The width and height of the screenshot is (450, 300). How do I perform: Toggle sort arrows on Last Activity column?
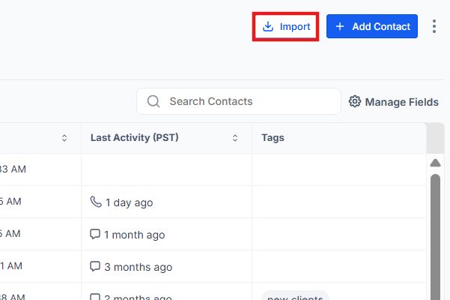click(235, 138)
